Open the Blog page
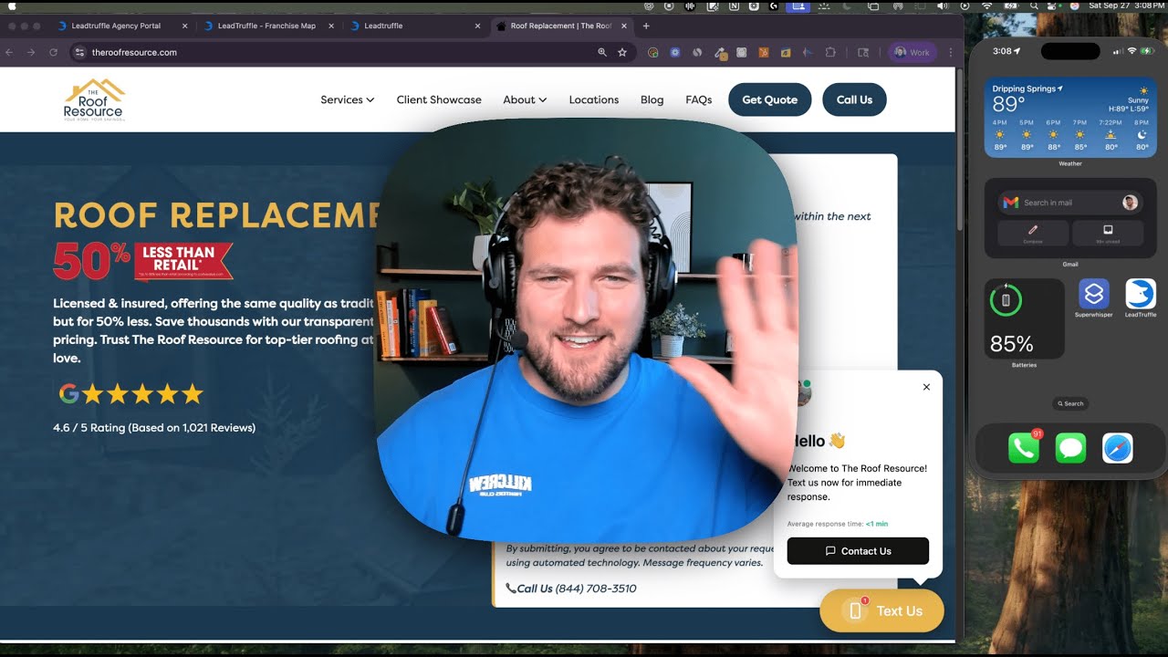Viewport: 1168px width, 657px height. (x=652, y=99)
